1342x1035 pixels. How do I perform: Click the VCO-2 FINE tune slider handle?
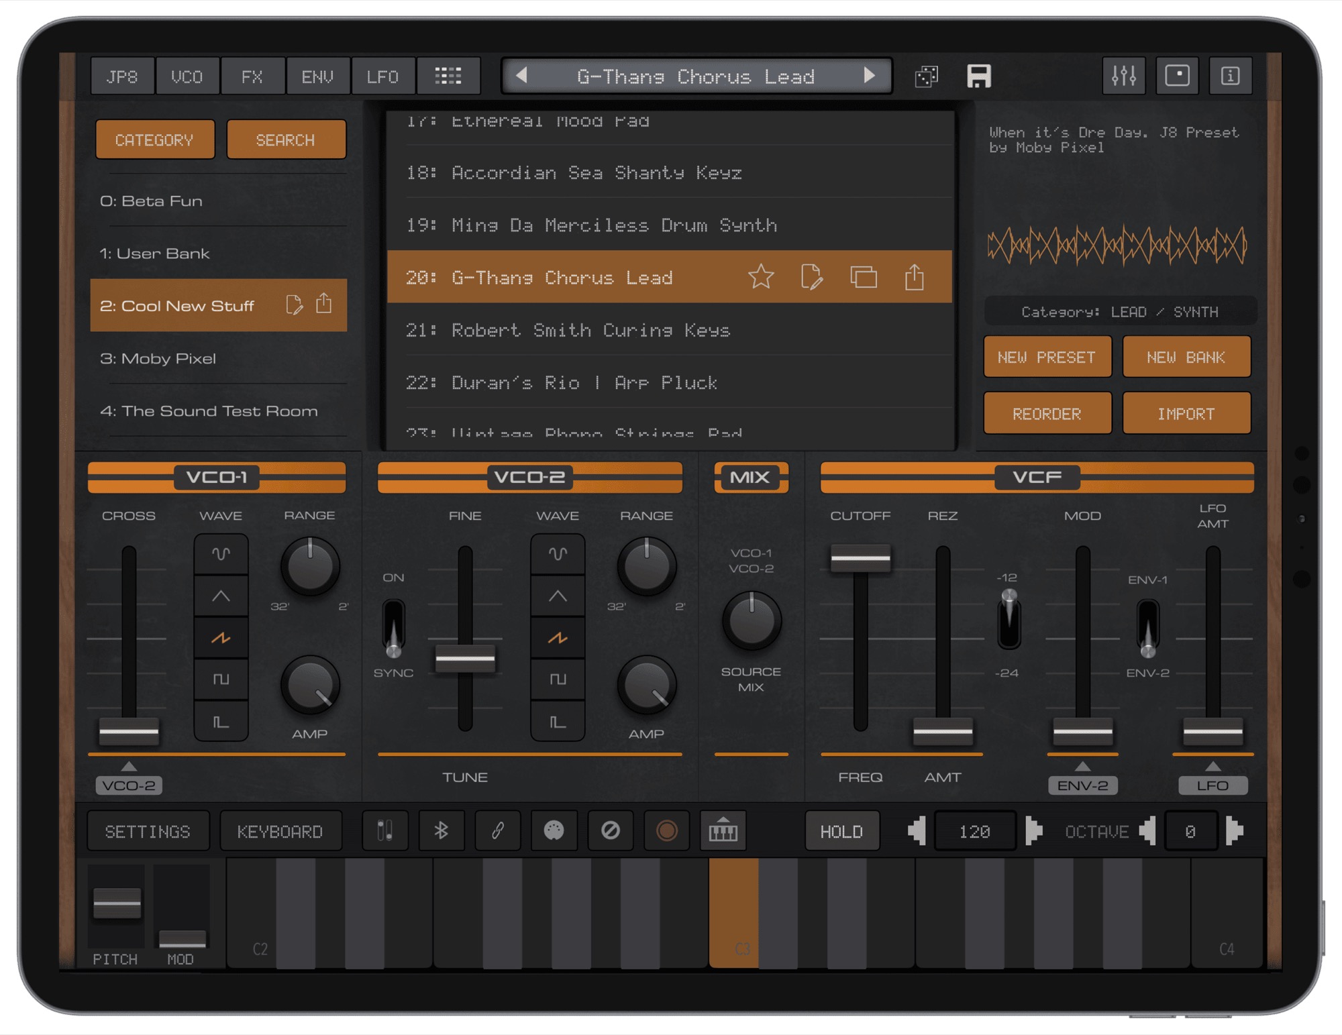click(465, 658)
